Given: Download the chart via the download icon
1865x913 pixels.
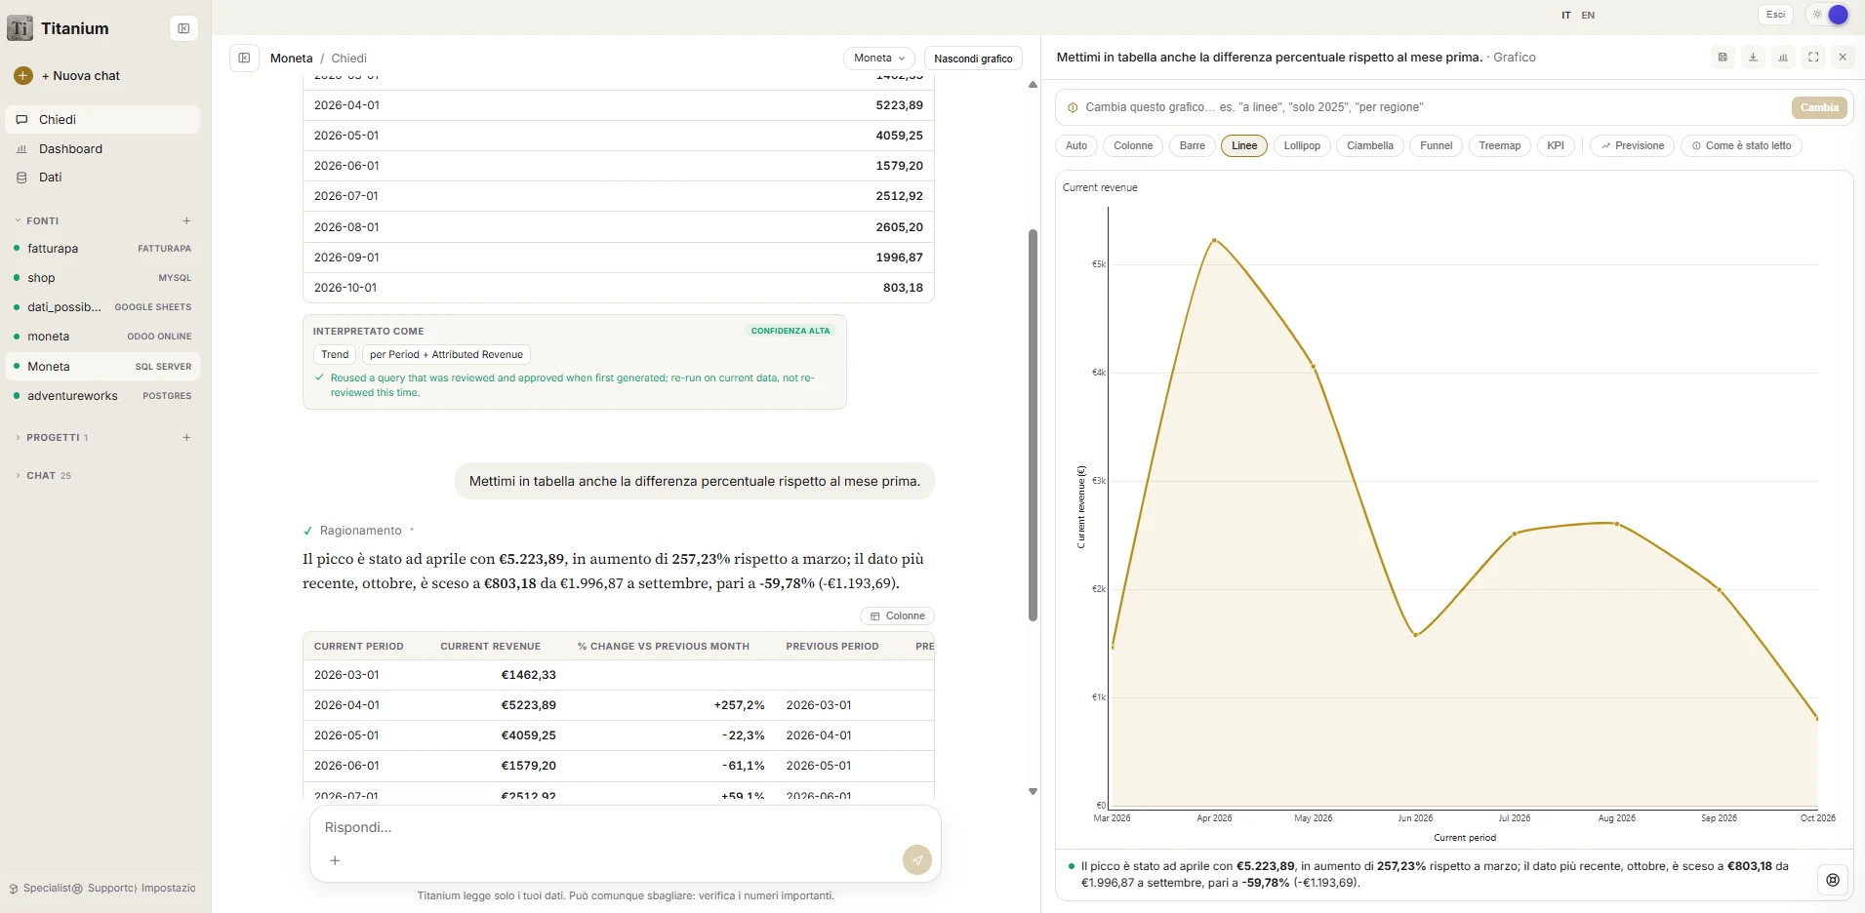Looking at the screenshot, I should point(1753,58).
